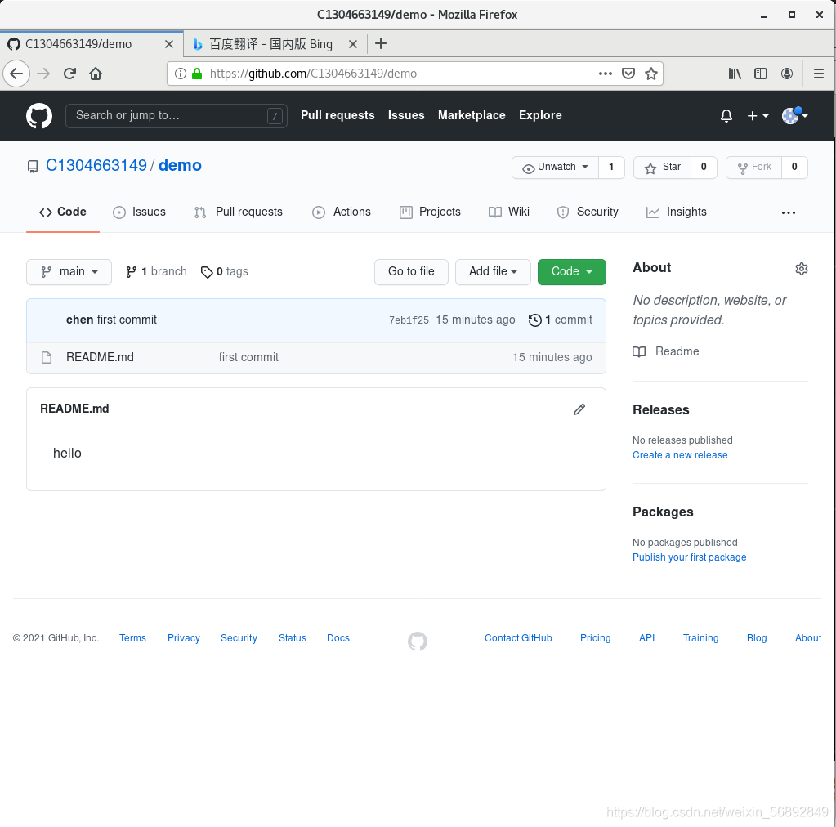Open Pull requests in top header
The width and height of the screenshot is (836, 827).
(x=338, y=116)
